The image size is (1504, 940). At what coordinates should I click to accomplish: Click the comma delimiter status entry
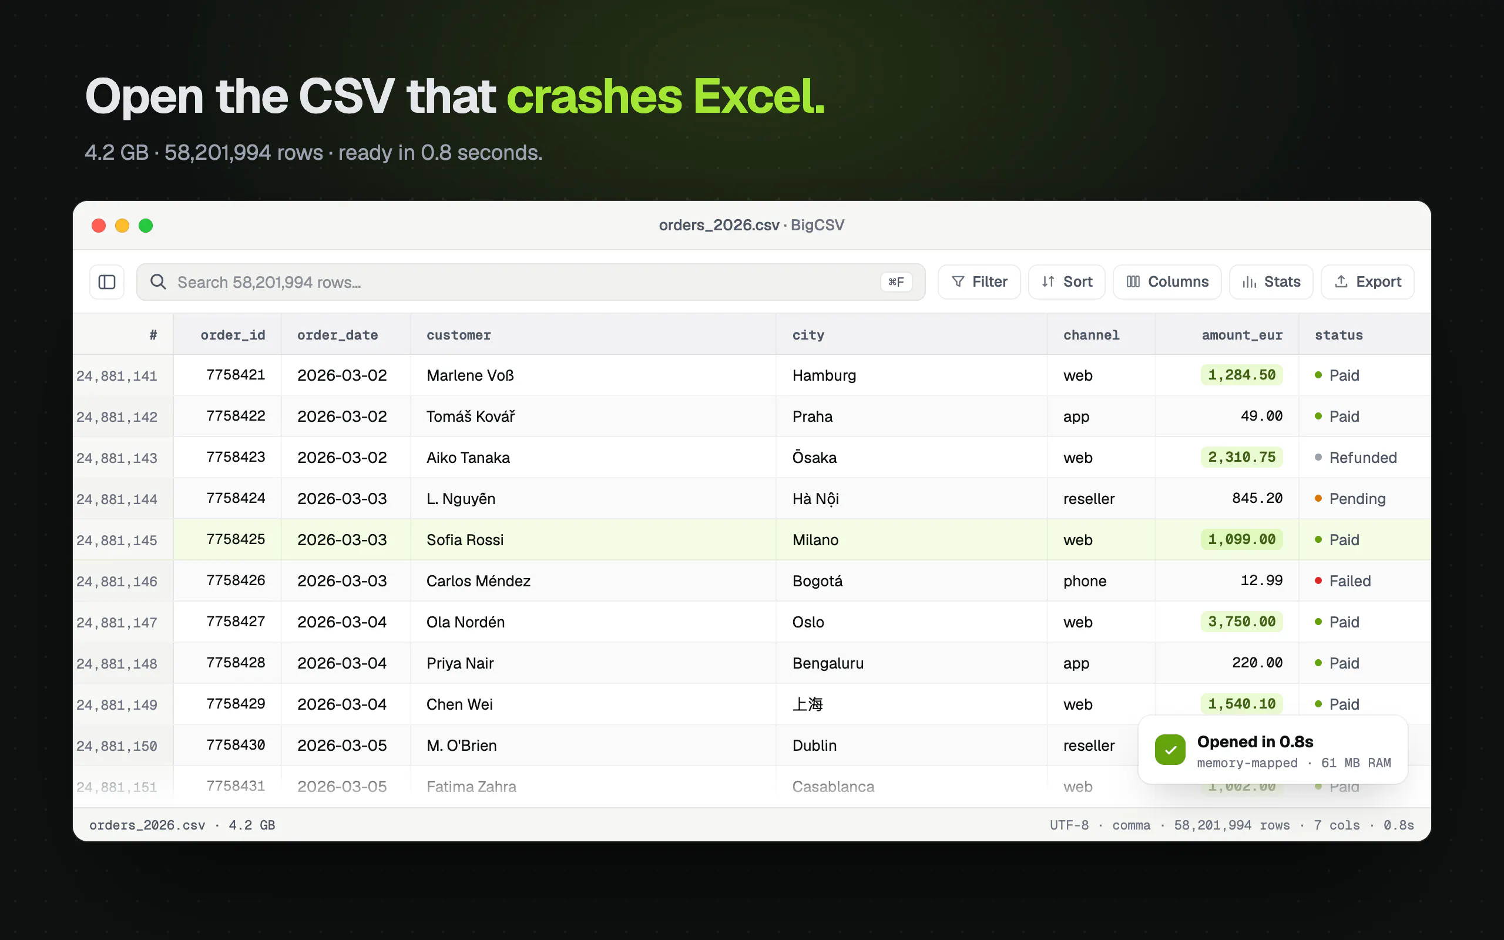(1131, 825)
